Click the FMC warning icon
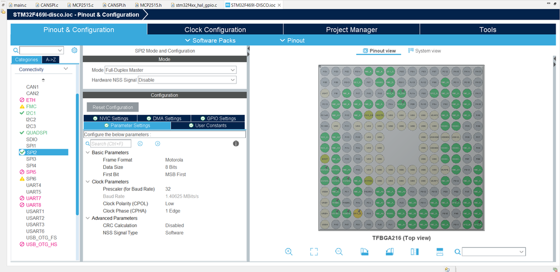Screen dimensions: 560x272 [22, 107]
